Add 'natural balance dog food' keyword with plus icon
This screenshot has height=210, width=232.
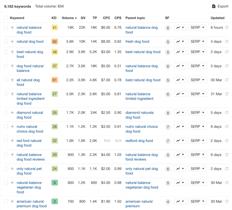pos(12,28)
